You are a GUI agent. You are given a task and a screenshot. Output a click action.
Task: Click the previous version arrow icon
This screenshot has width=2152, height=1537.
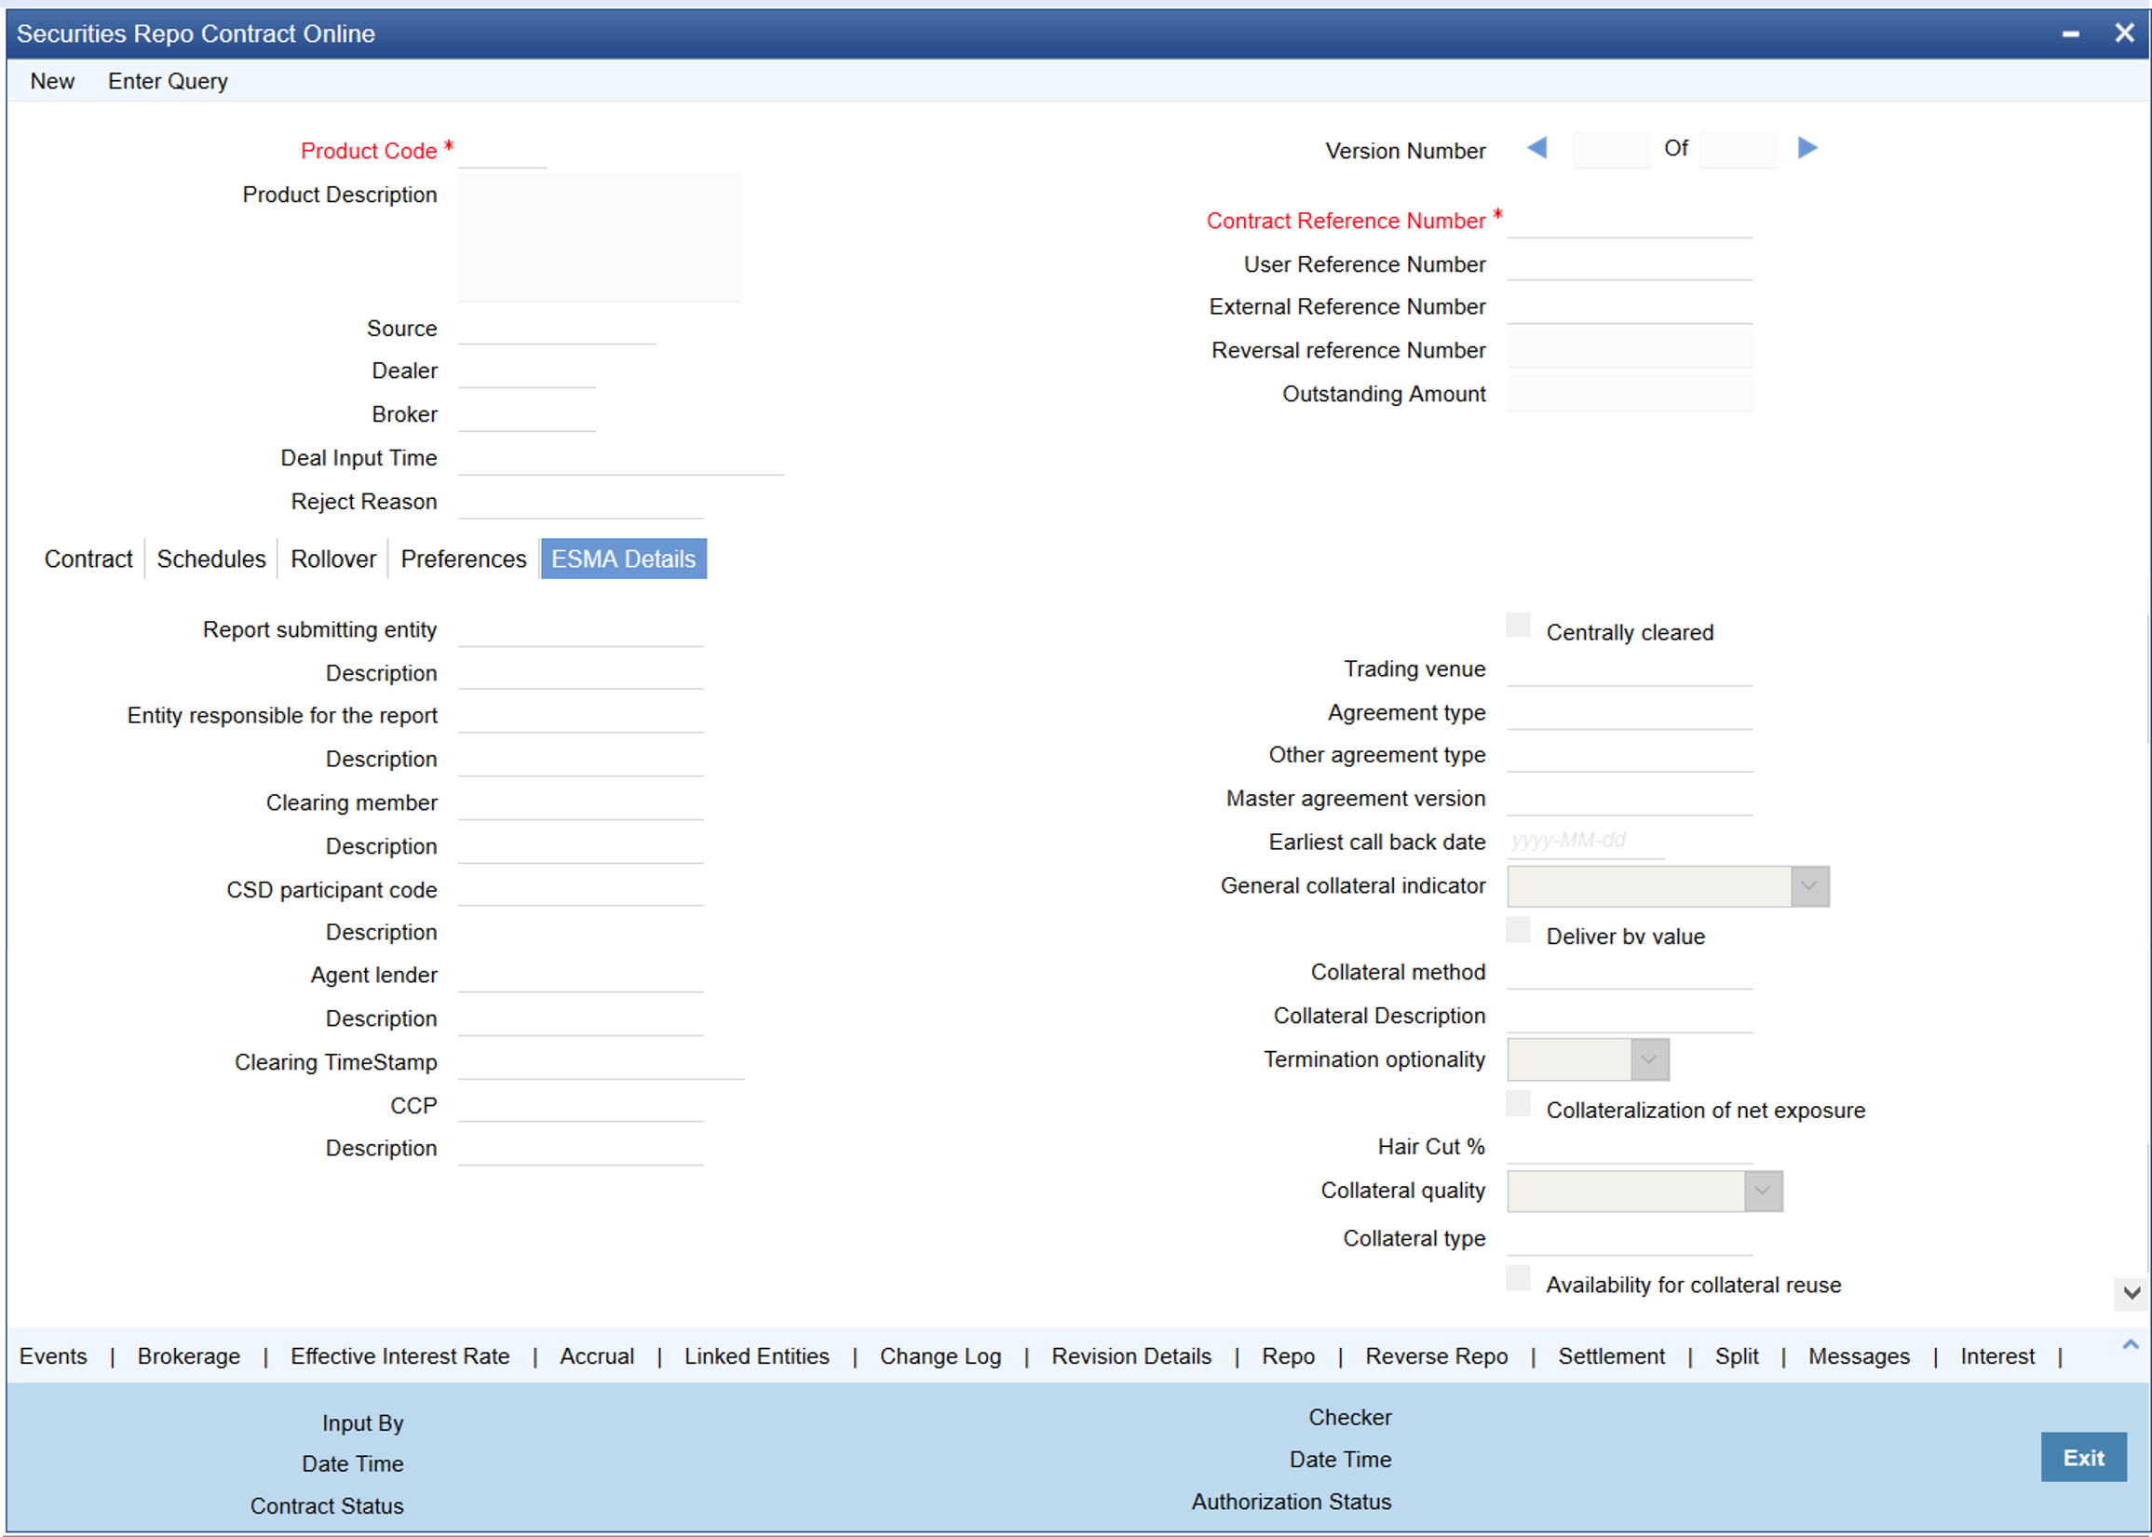pyautogui.click(x=1536, y=149)
